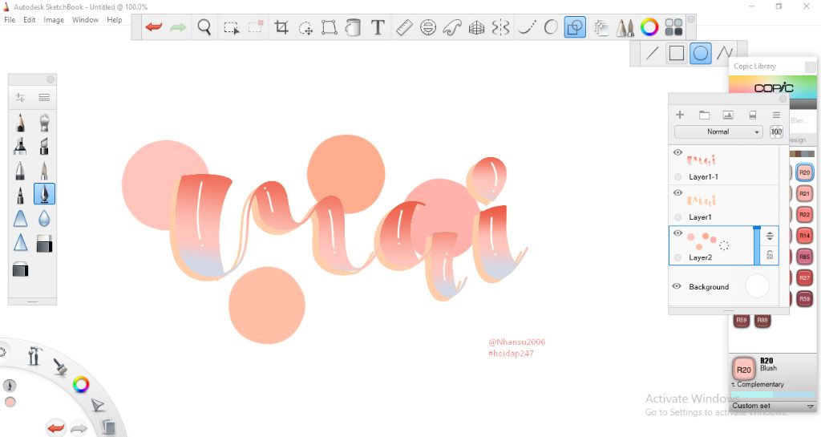Image resolution: width=821 pixels, height=437 pixels.
Task: Open the File menu
Action: (x=10, y=20)
